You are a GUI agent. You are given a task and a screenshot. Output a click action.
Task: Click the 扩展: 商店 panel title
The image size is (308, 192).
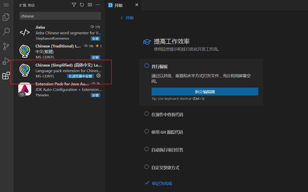pyautogui.click(x=27, y=5)
